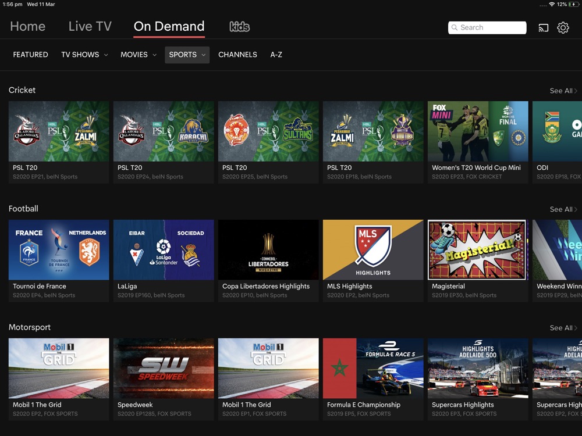Open LaLiga Eibar vs Sociedad thumbnail
This screenshot has height=436, width=582.
point(164,250)
